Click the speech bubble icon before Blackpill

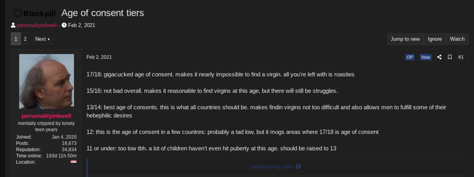18,14
